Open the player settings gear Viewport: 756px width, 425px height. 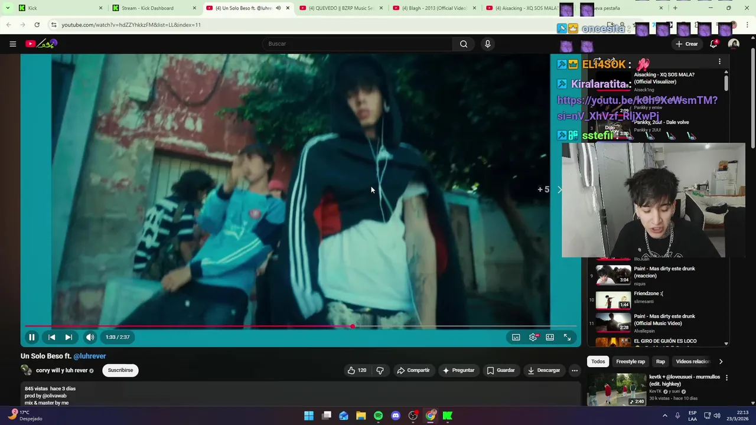pos(533,337)
